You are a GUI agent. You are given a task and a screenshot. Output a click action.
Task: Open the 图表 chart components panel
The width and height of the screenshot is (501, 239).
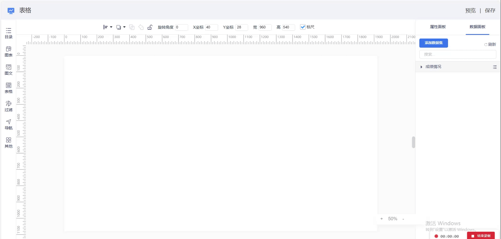pos(9,51)
